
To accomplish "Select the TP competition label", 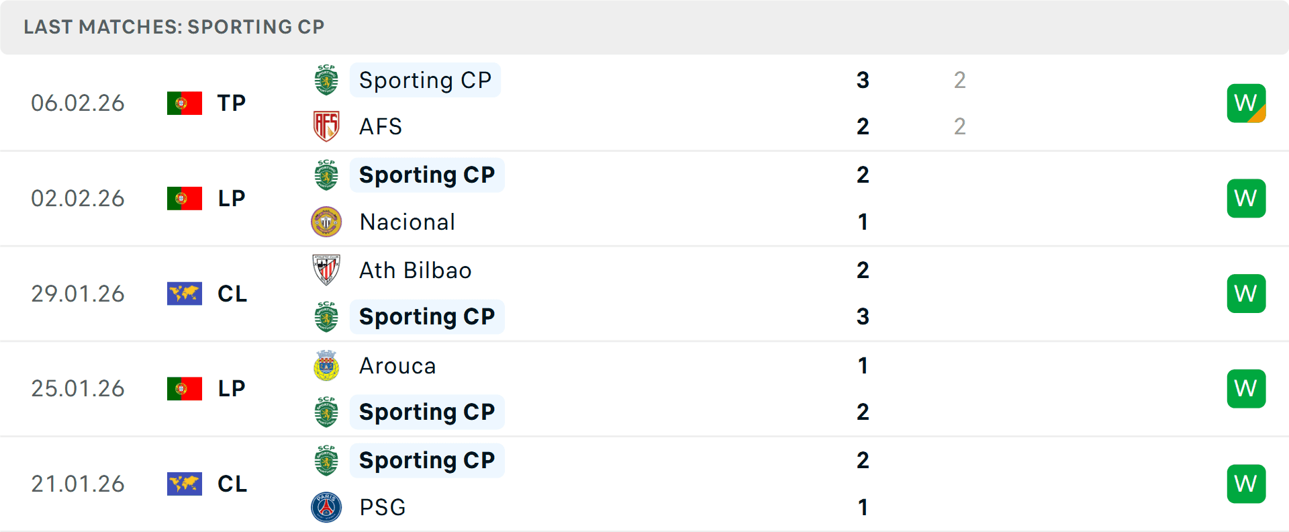I will coord(231,103).
